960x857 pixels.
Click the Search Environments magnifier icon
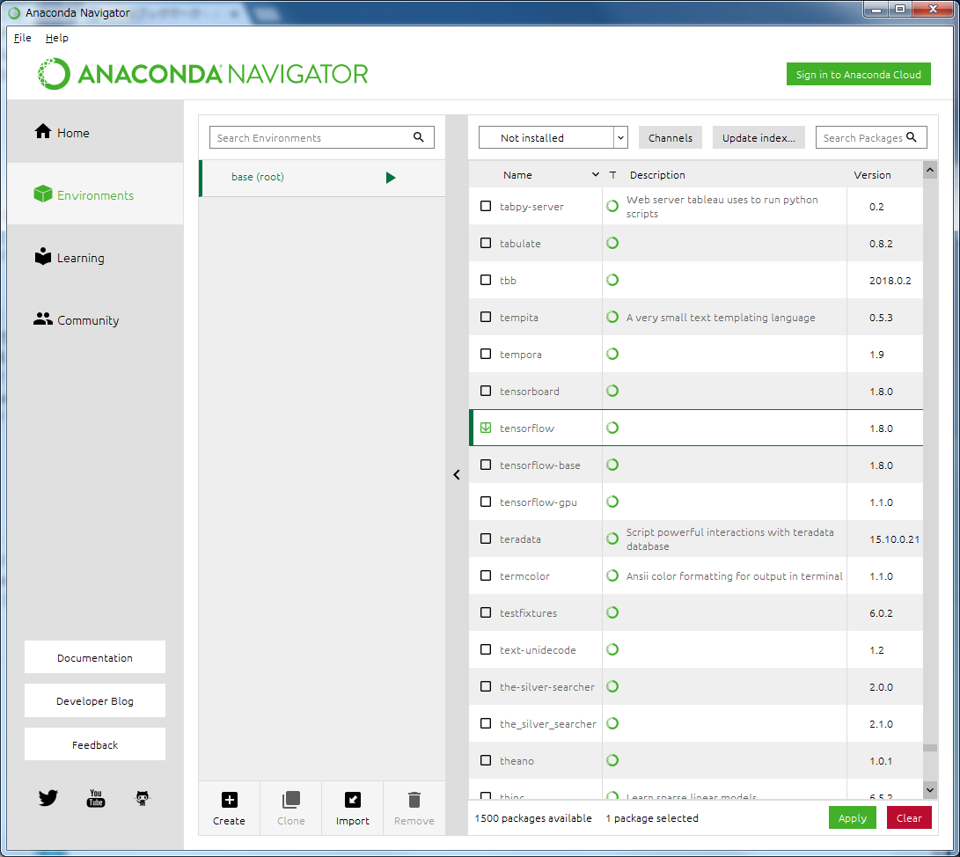tap(418, 137)
